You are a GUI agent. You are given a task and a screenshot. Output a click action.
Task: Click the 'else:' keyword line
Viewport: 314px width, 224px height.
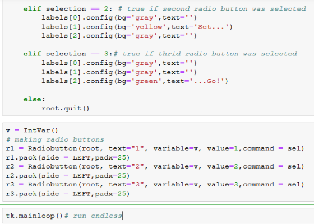pos(34,99)
